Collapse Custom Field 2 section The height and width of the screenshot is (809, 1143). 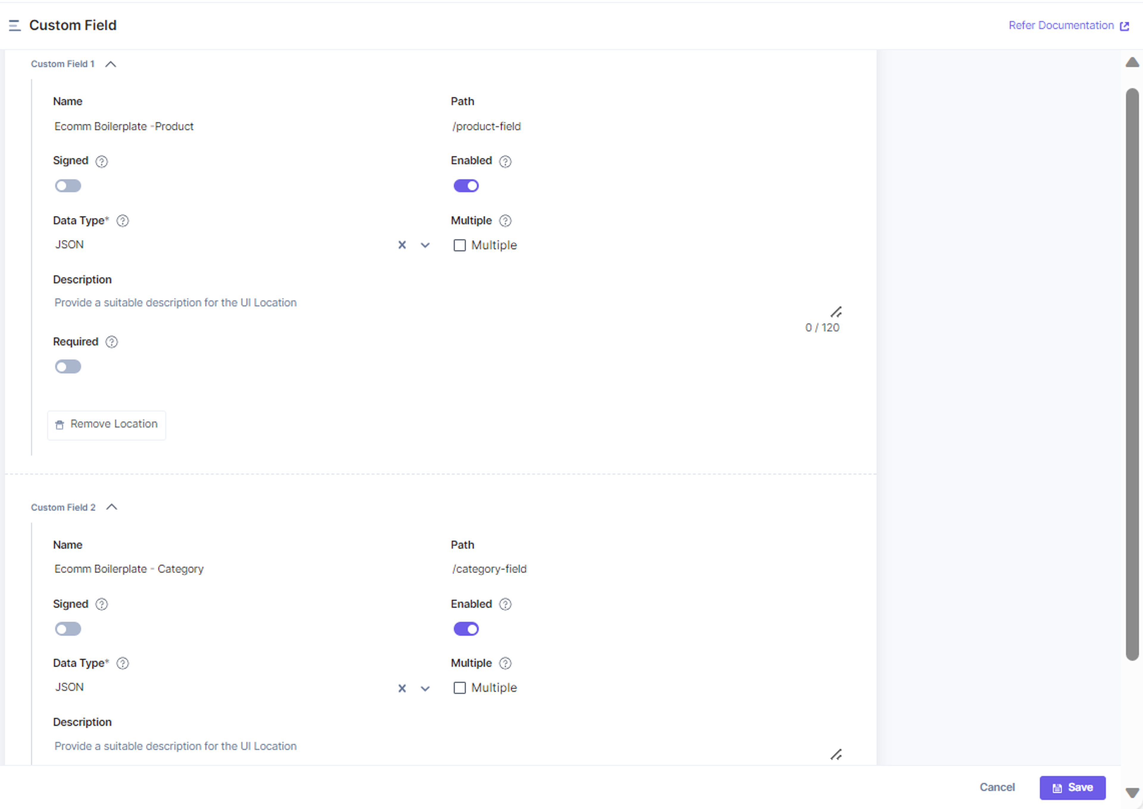pyautogui.click(x=112, y=507)
